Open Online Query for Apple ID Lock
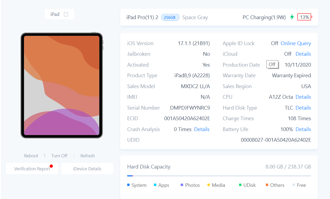 [x=296, y=43]
